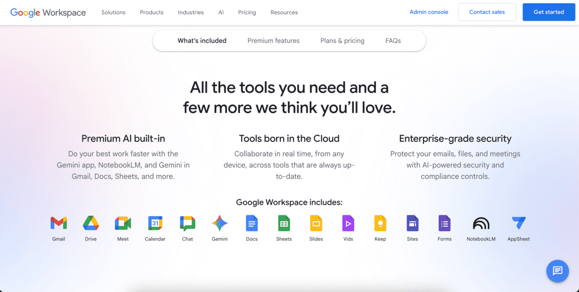Viewport: 579px width, 292px height.
Task: Open the Resources navigation dropdown
Action: tap(284, 12)
